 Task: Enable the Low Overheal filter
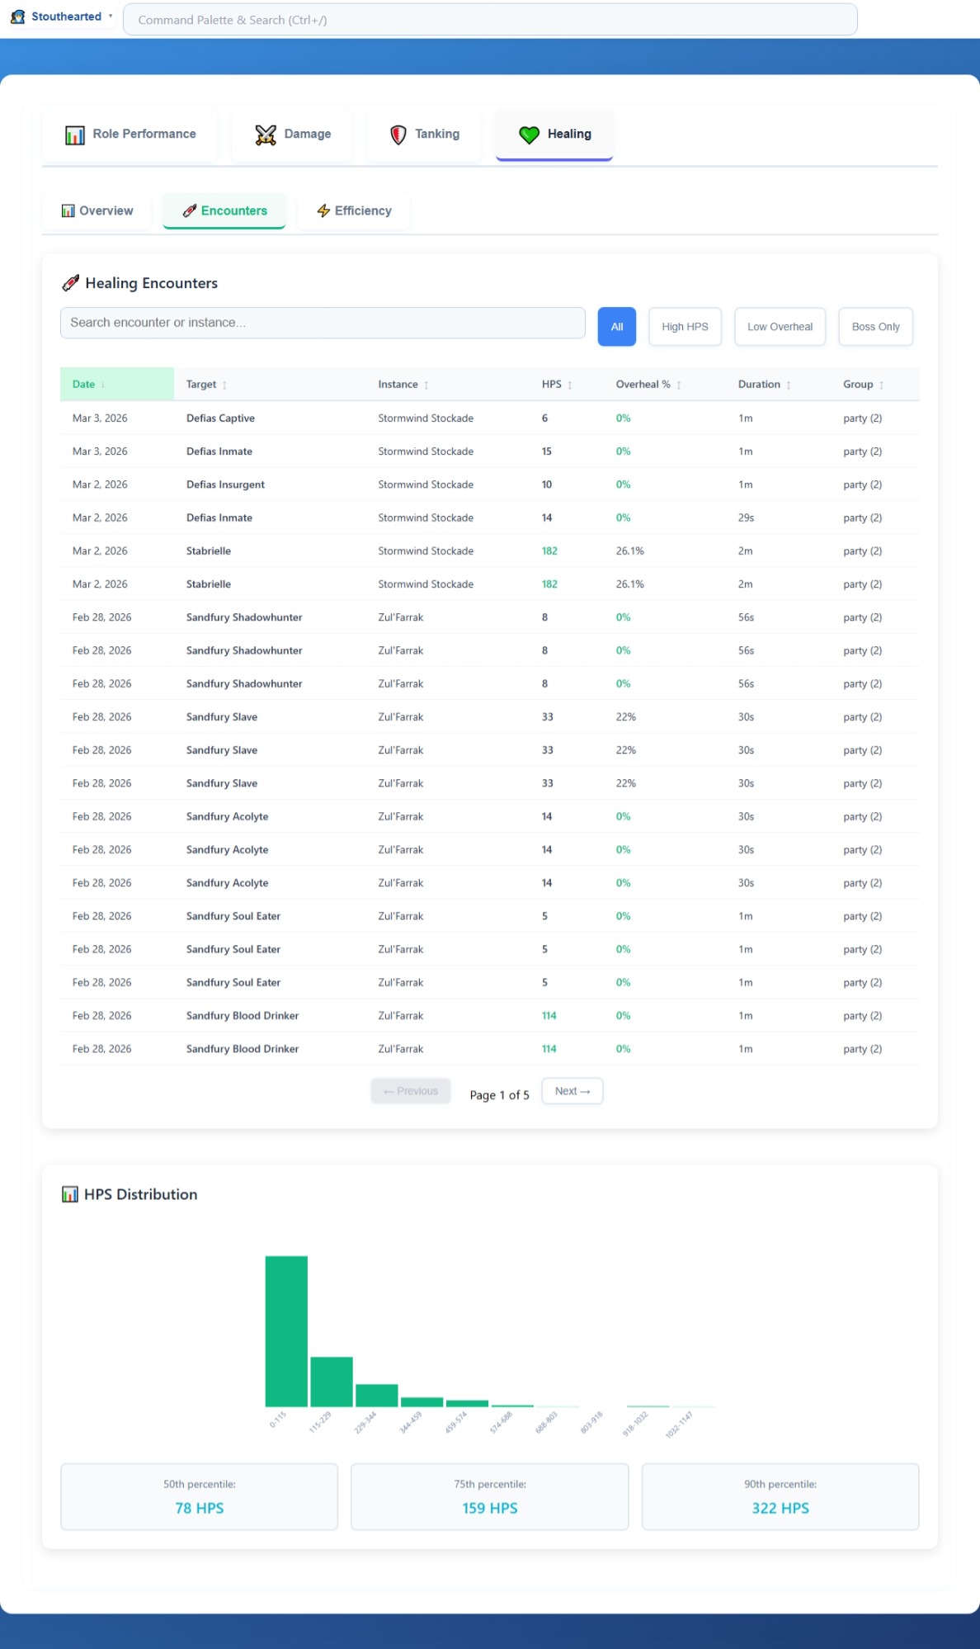click(779, 327)
